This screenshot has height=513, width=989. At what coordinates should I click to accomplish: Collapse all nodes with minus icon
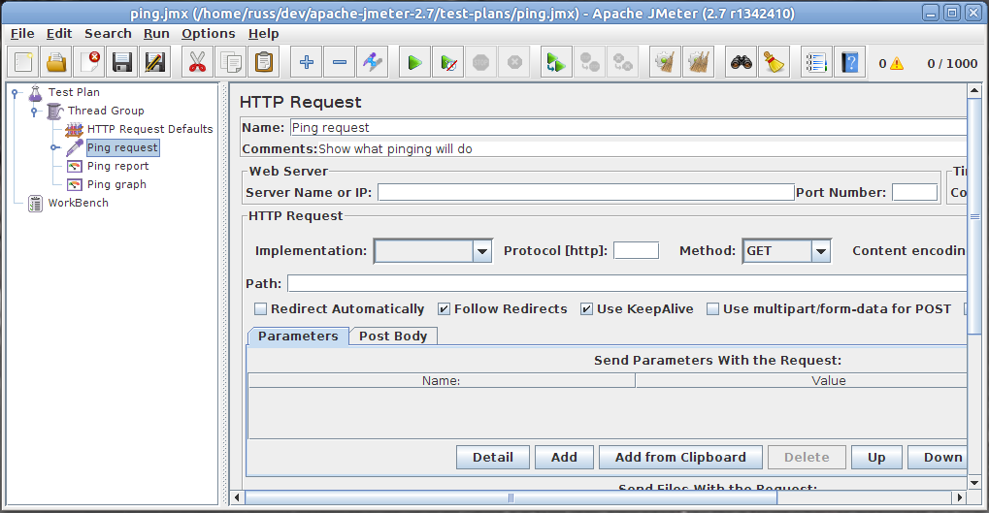[x=340, y=62]
